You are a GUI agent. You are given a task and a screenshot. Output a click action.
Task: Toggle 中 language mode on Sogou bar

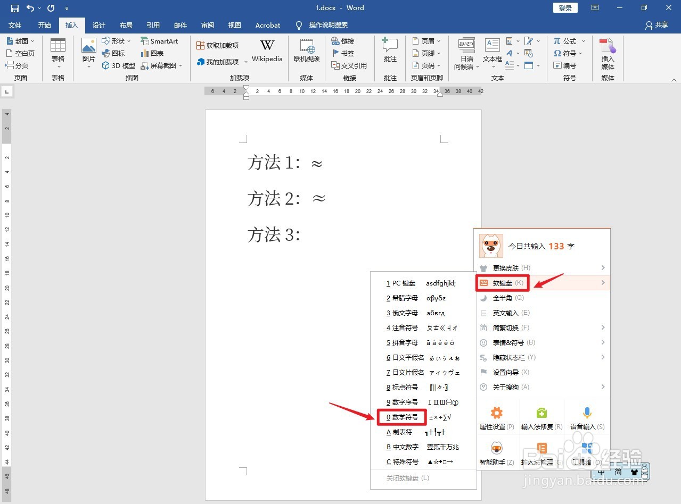(601, 472)
